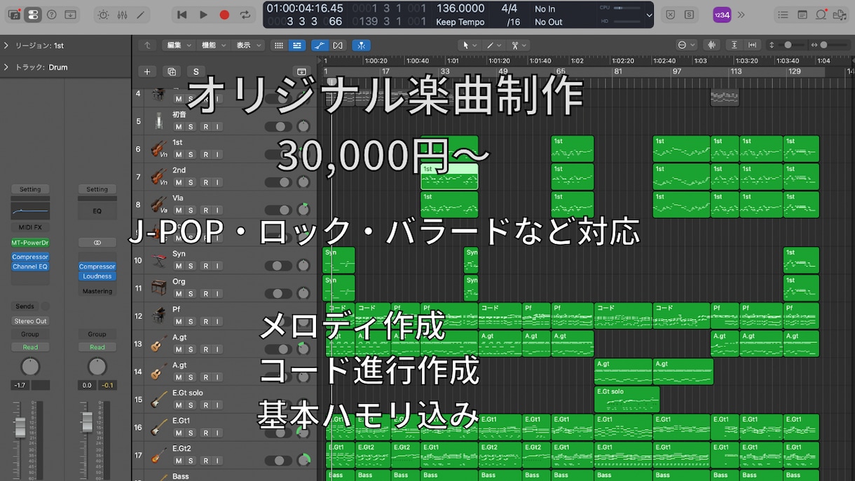This screenshot has height=481, width=855.
Task: Click the Solo mode S button in control bar
Action: tap(690, 15)
